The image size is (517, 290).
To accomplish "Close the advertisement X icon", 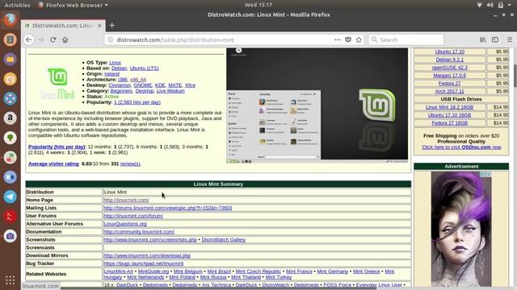I will coord(489,174).
